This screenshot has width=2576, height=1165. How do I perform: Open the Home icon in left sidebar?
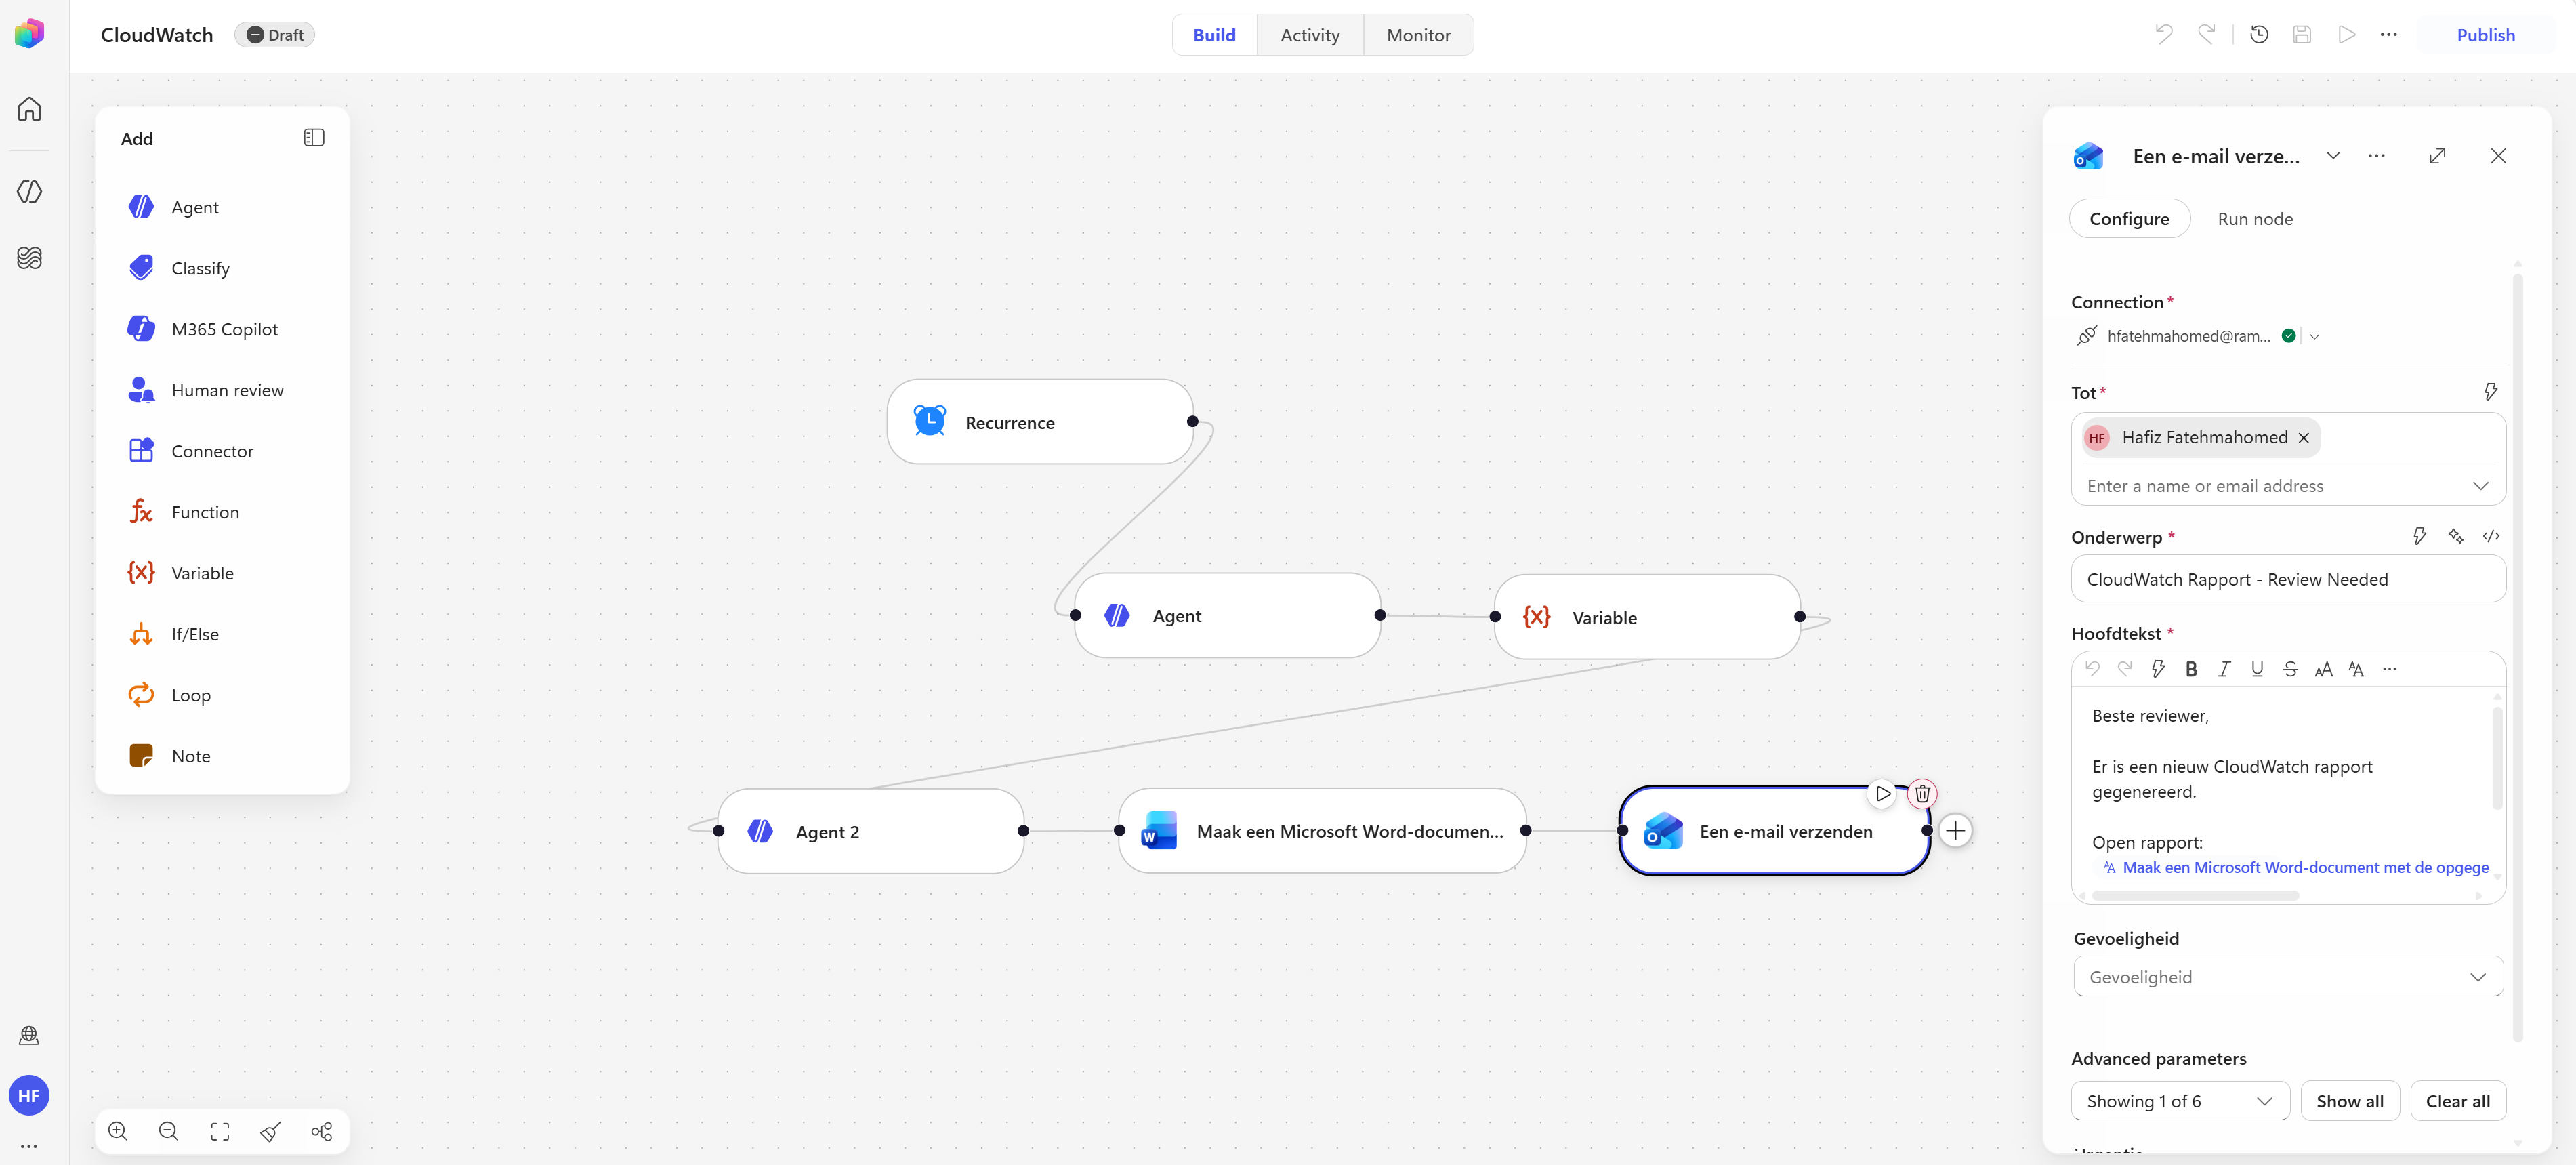(x=29, y=108)
